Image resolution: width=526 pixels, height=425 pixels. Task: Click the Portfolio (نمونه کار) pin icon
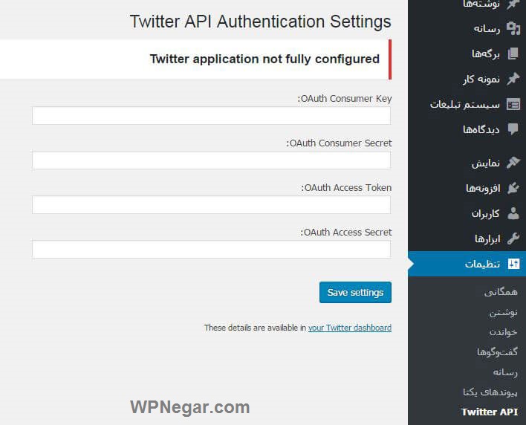click(x=513, y=79)
